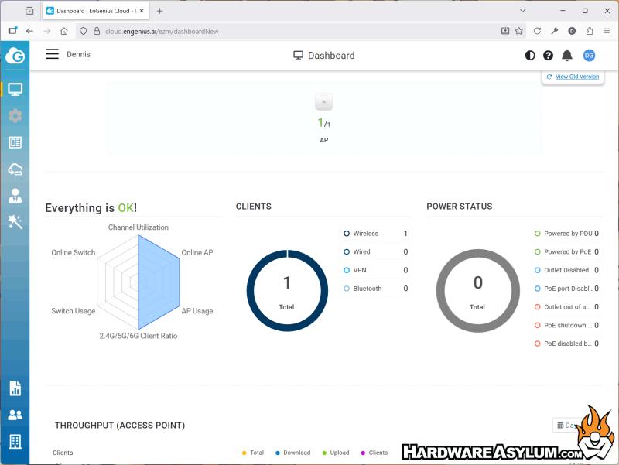
Task: Click the clients total donut chart
Action: point(286,291)
